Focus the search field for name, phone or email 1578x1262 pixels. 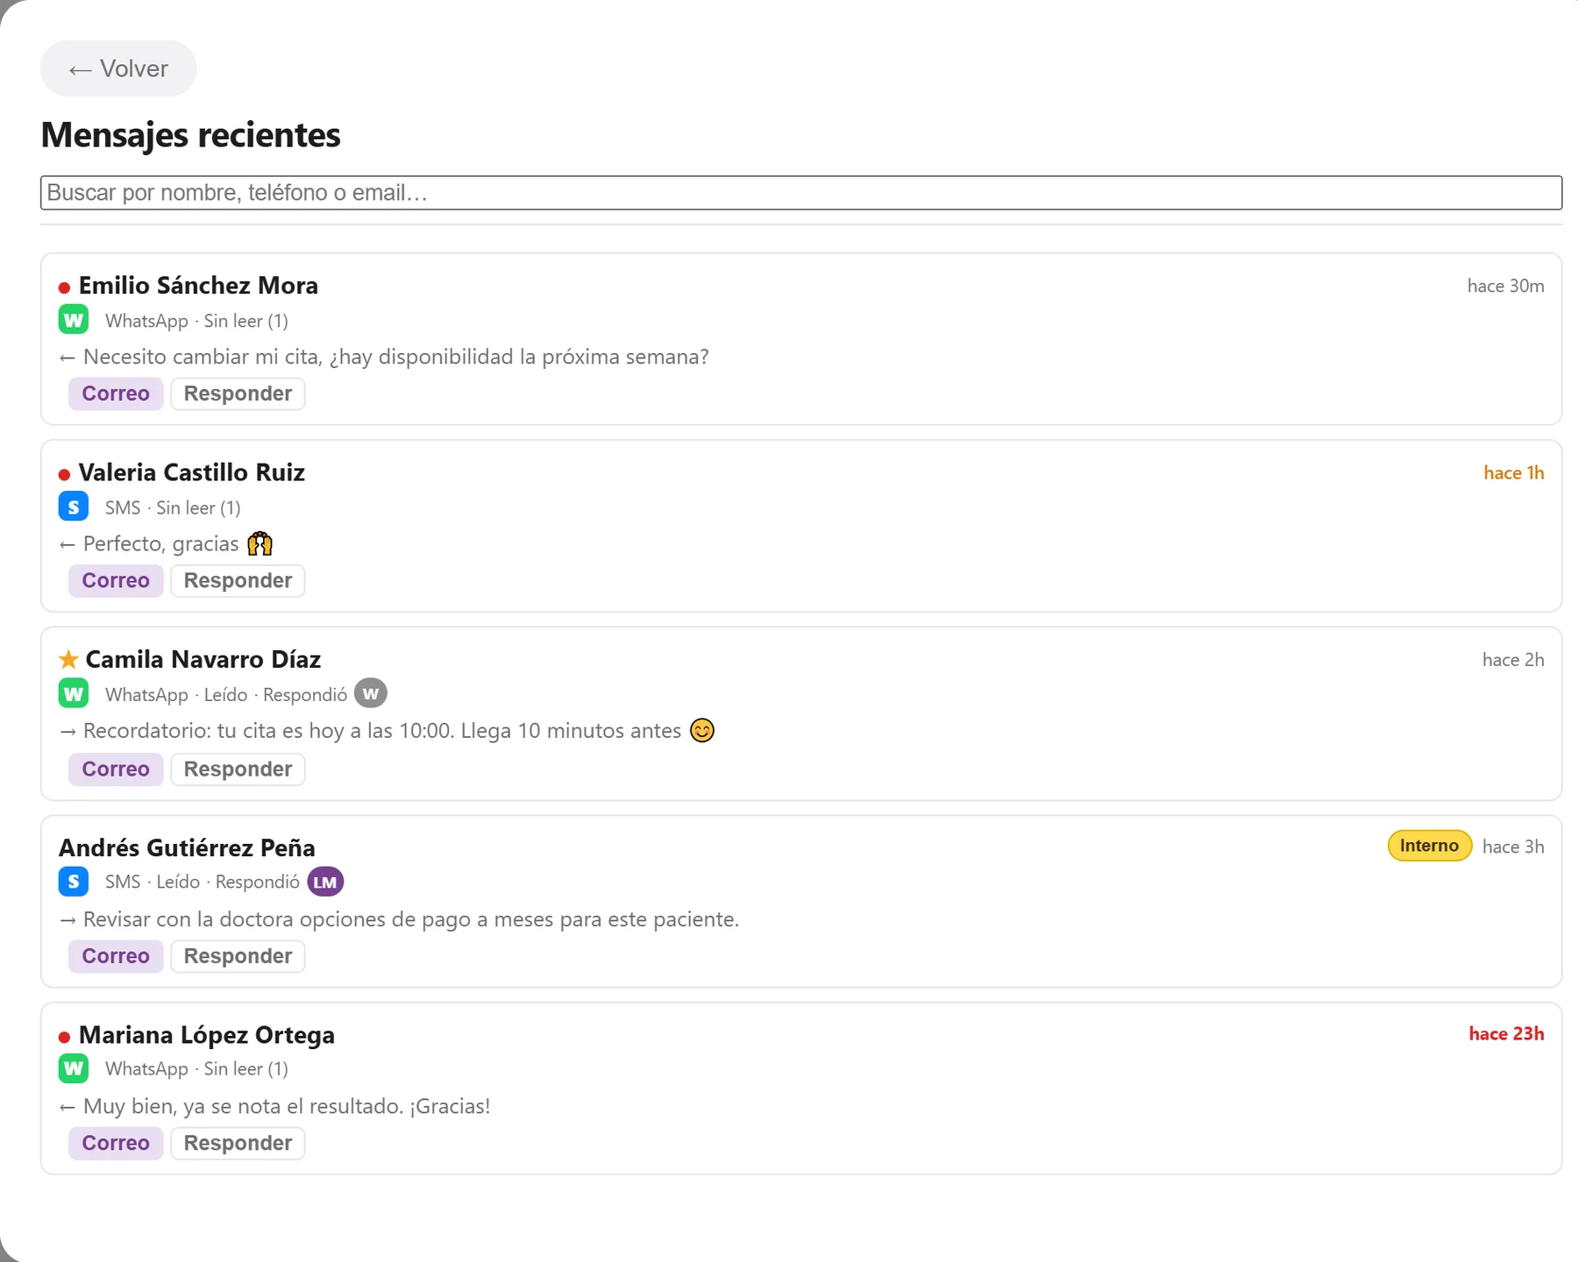click(x=801, y=193)
